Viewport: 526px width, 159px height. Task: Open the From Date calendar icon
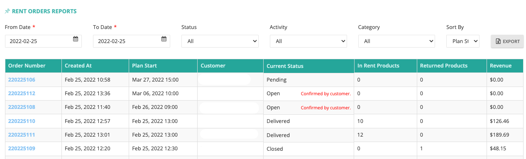76,39
